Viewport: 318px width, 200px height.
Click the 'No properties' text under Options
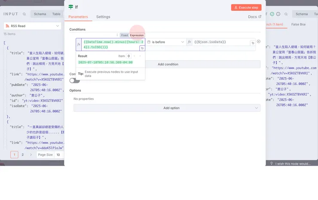tap(83, 98)
